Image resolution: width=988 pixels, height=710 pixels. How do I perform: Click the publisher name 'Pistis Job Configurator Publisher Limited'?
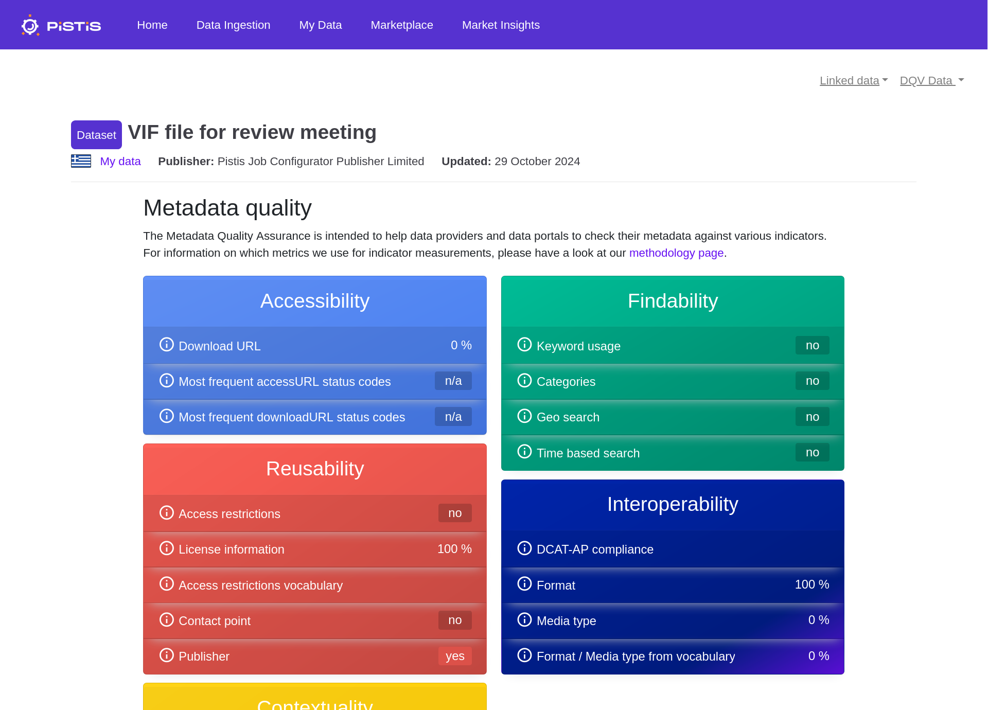point(321,162)
